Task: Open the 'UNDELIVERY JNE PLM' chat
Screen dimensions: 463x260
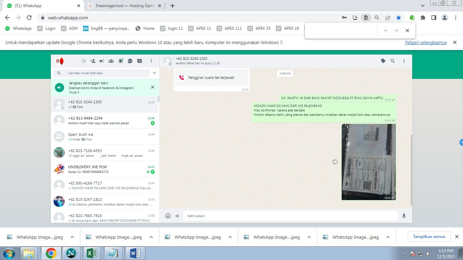Action: (x=104, y=169)
